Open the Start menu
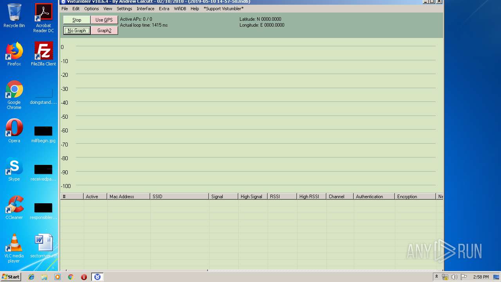The width and height of the screenshot is (501, 282). [x=11, y=277]
